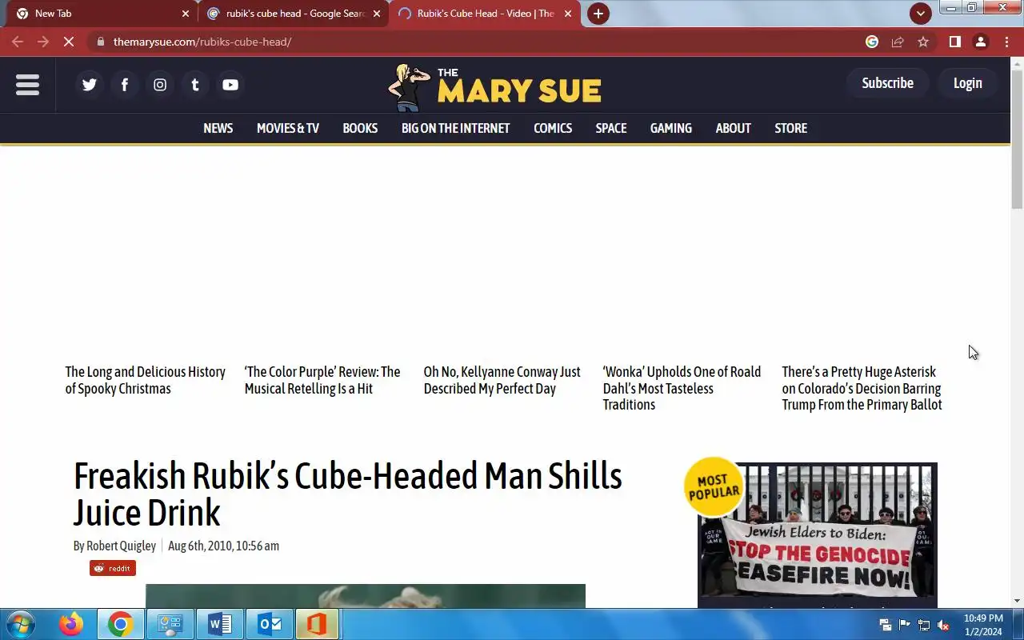Open a new tab with the plus button
The width and height of the screenshot is (1024, 640).
click(x=598, y=14)
